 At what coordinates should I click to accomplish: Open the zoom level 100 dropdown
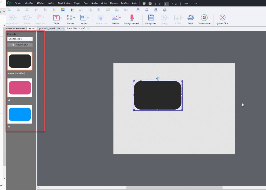click(196, 4)
